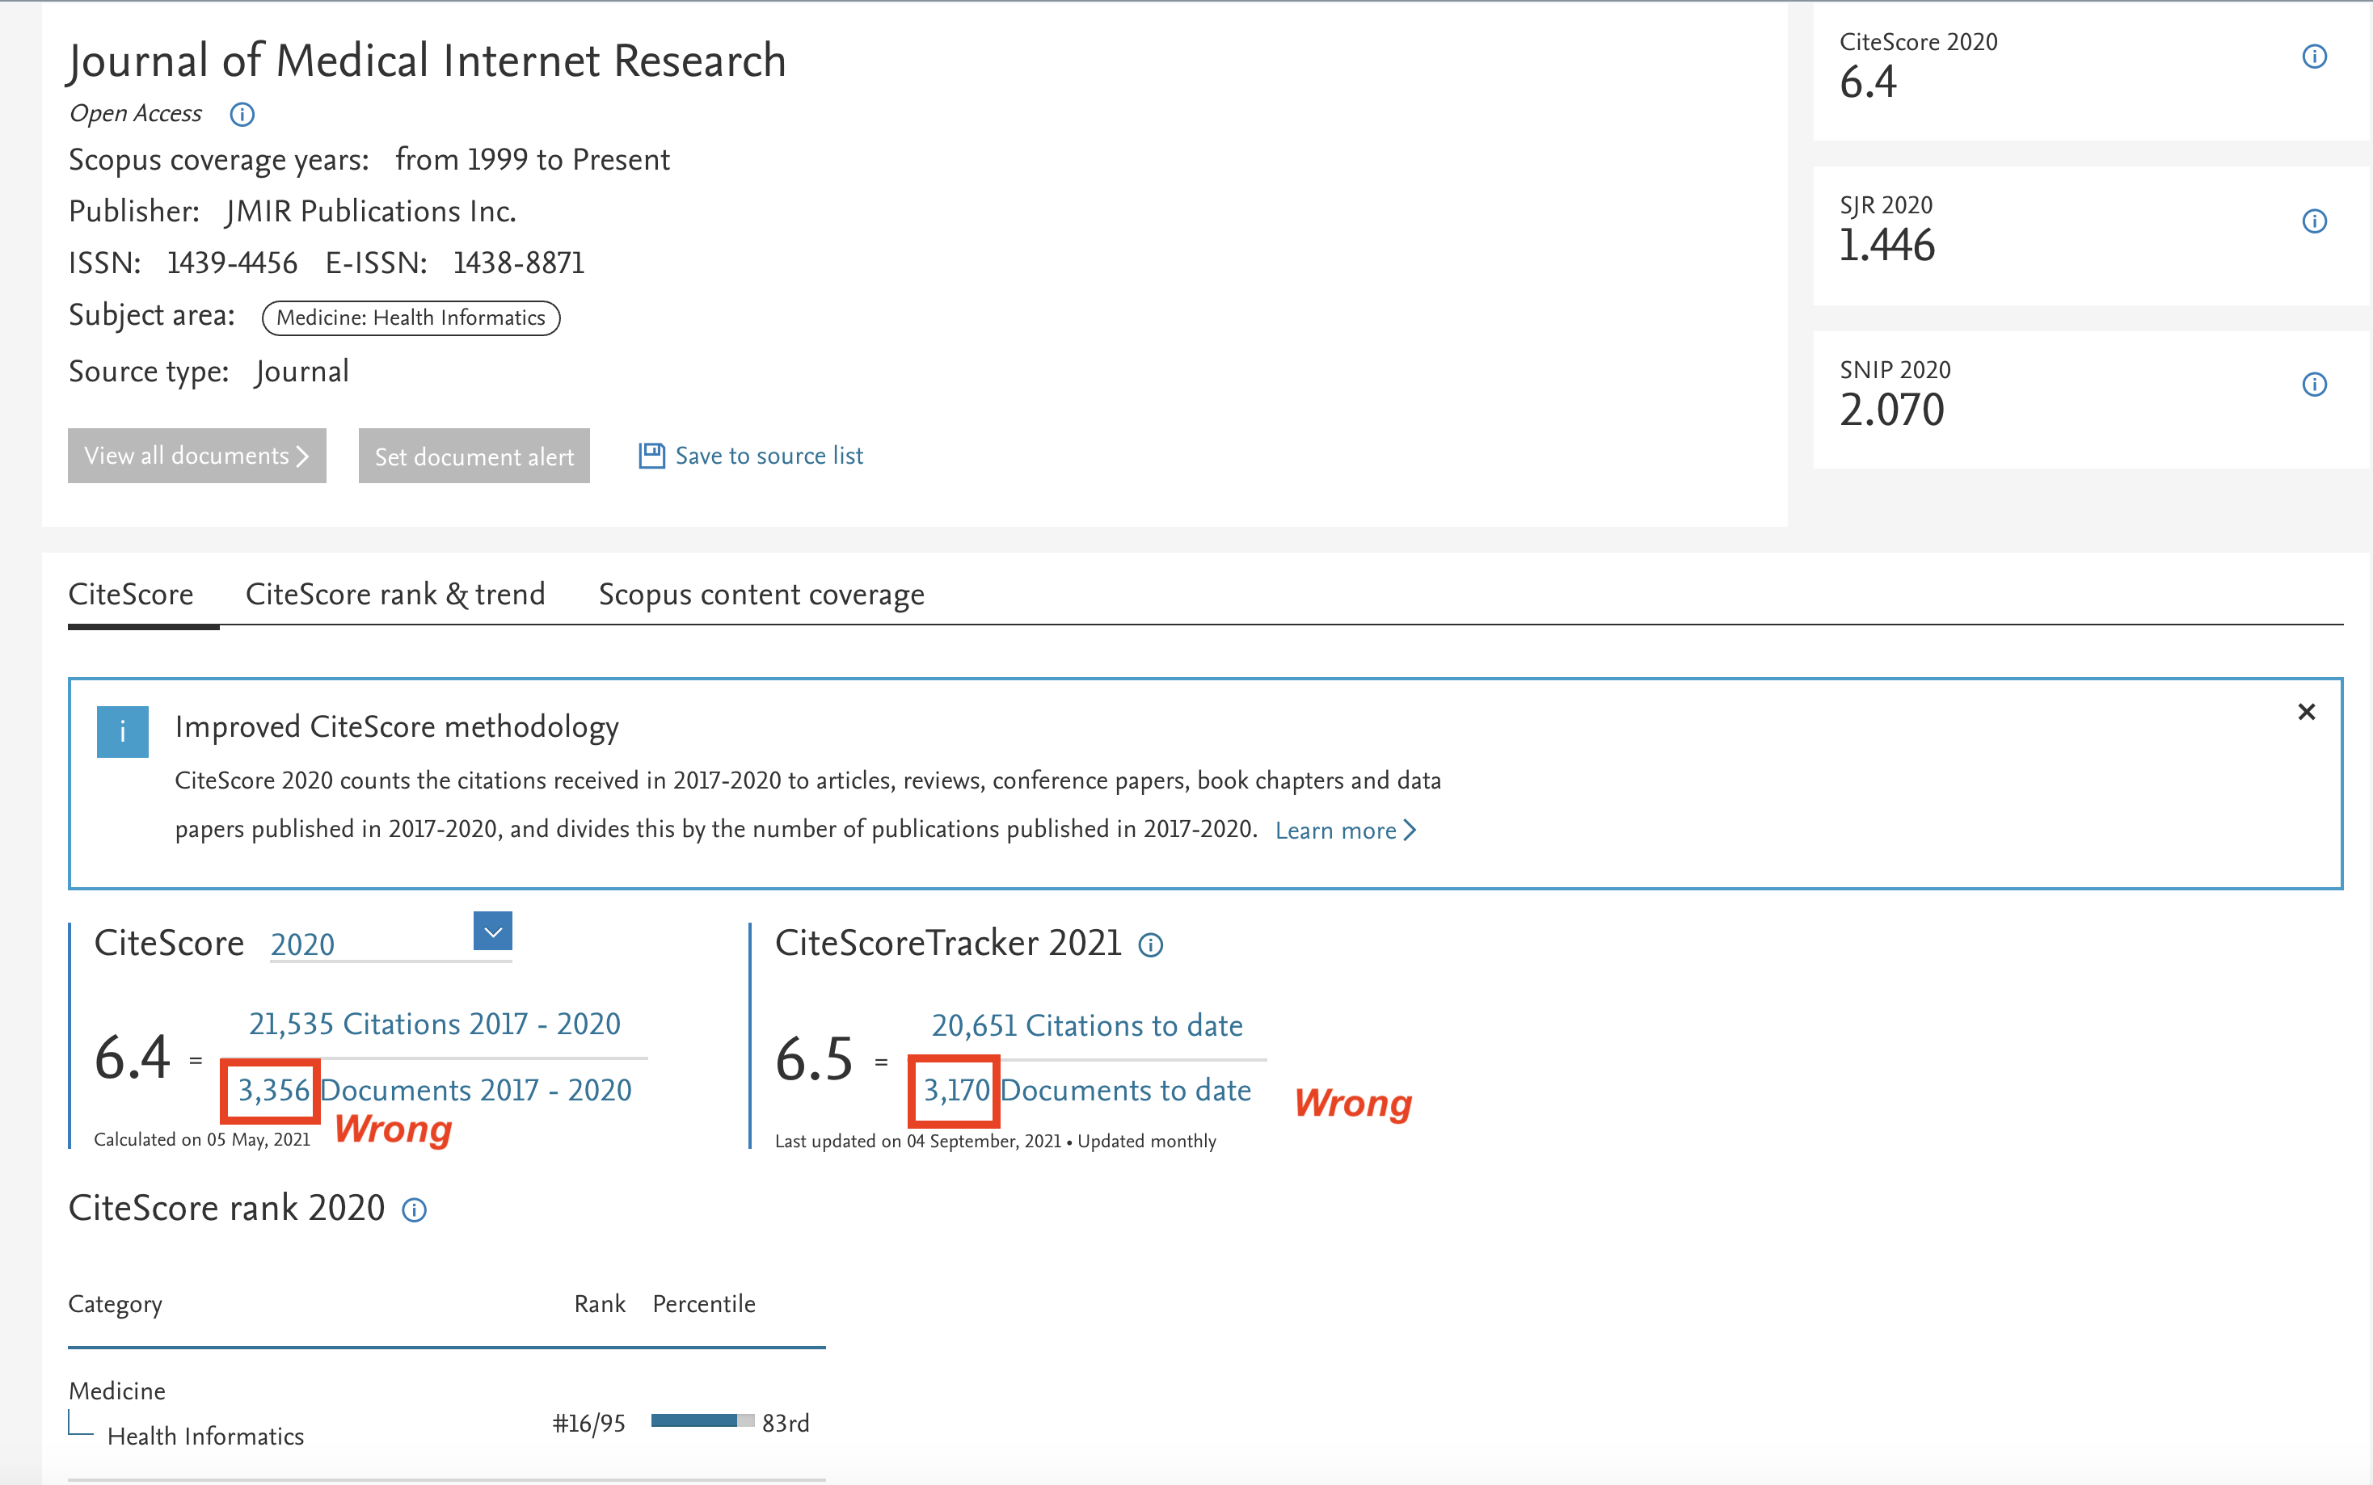Dismiss the Improved CiteScore methodology banner
The width and height of the screenshot is (2373, 1485).
[2306, 712]
